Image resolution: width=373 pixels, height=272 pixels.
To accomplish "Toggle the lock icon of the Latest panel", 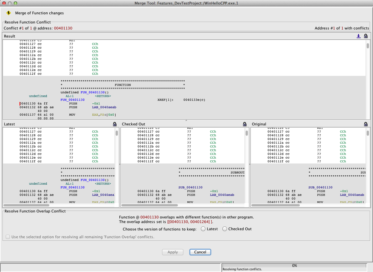I will (115, 124).
